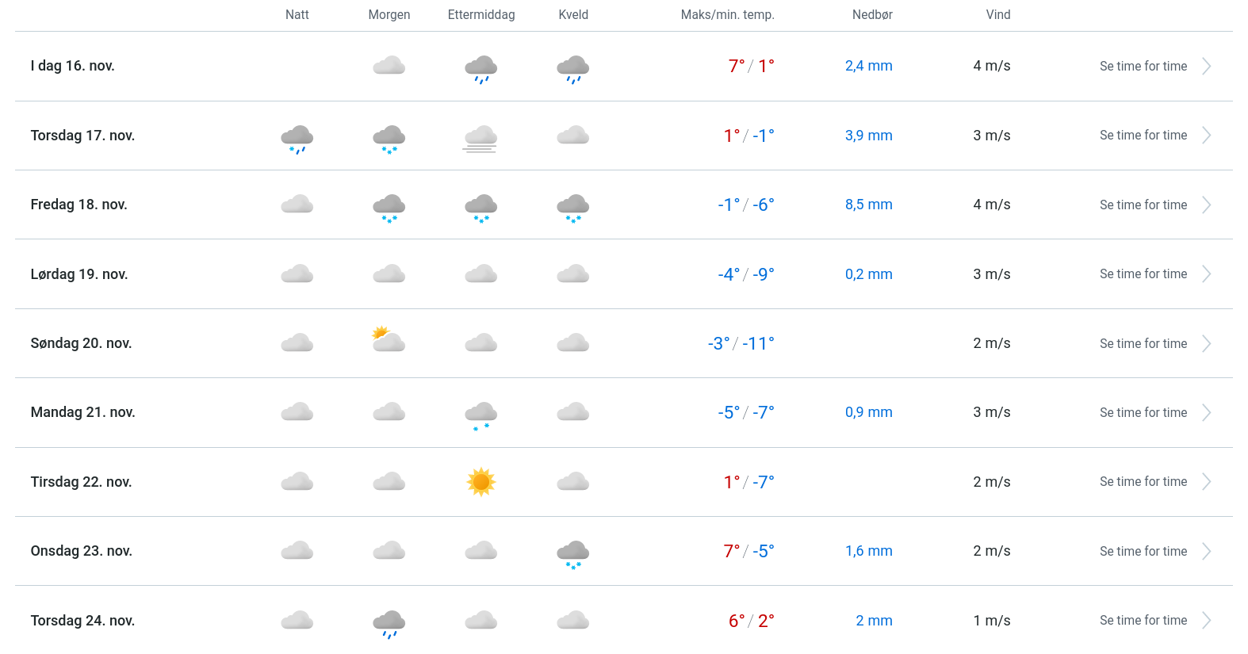The height and width of the screenshot is (654, 1248).
Task: Expand the chevron for Onsdag 23. nov.
Action: click(1206, 551)
